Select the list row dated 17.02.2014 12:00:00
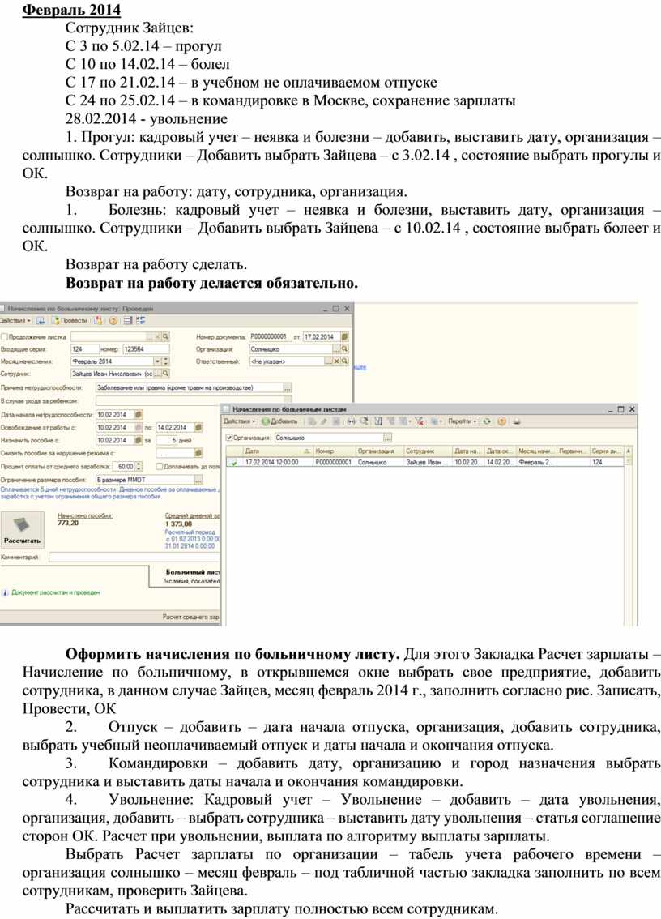This screenshot has width=661, height=919. [425, 463]
